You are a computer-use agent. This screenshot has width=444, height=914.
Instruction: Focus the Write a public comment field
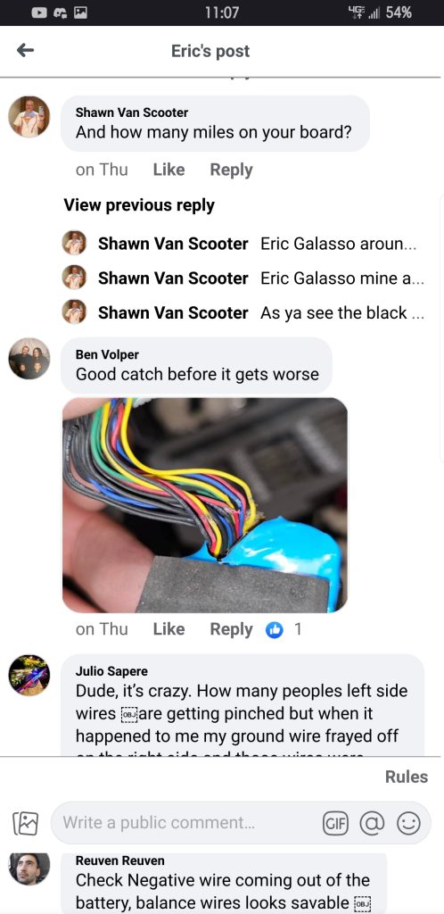coord(186,823)
